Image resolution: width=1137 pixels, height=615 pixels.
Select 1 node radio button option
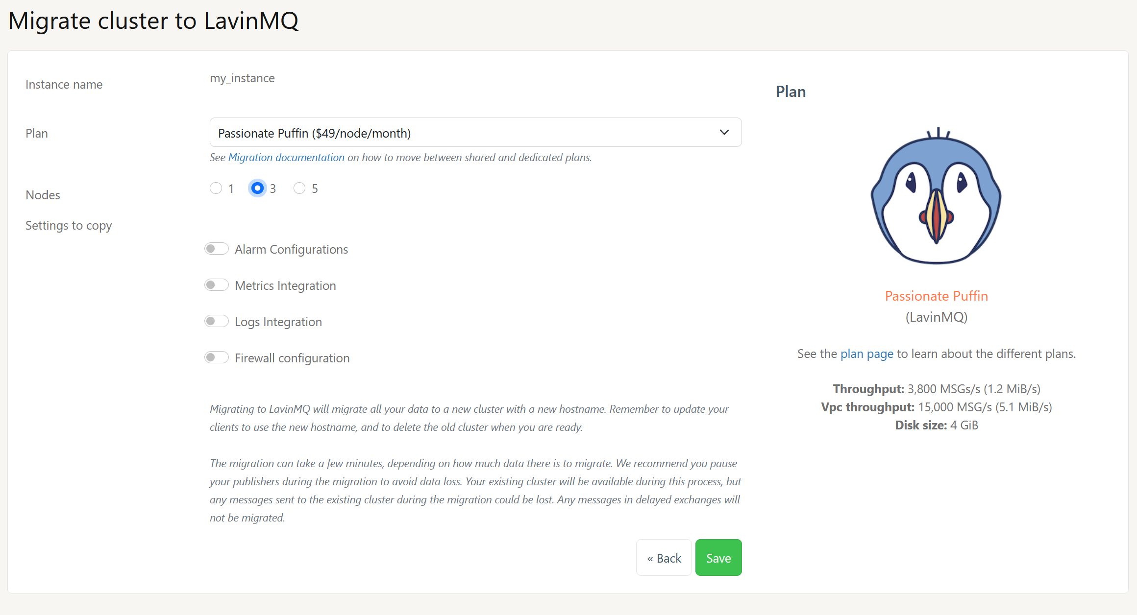(216, 189)
